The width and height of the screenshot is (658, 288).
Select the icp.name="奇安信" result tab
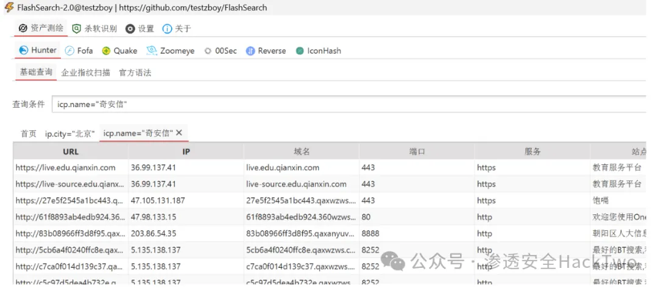[x=138, y=133]
